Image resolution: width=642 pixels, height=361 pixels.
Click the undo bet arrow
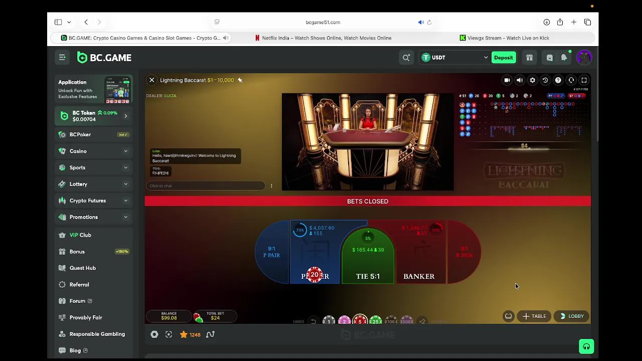[313, 321]
